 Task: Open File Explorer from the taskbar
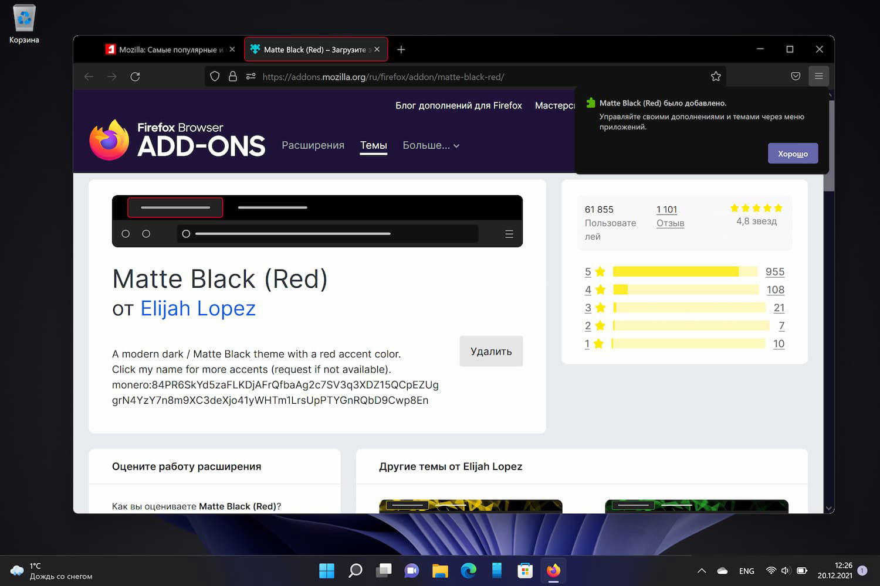440,570
